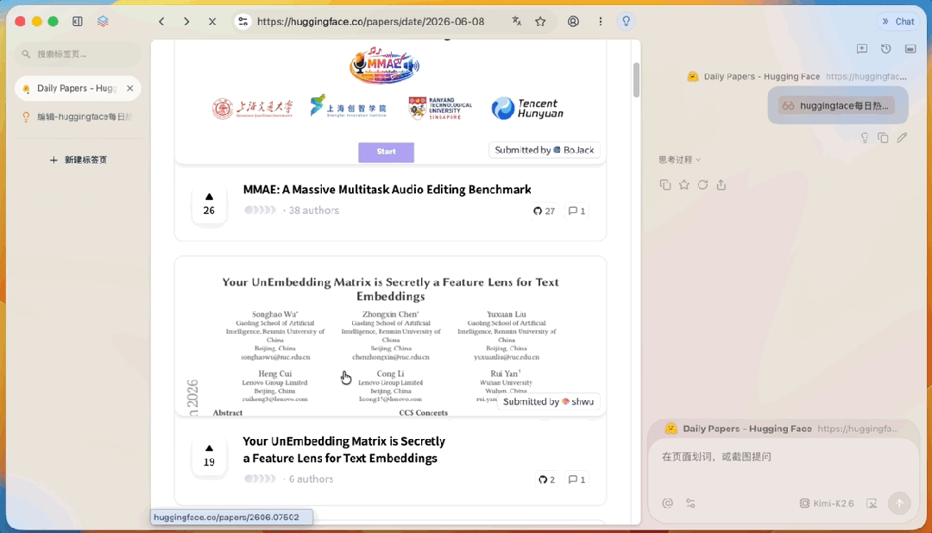
Task: Open the three-dot browser menu
Action: pyautogui.click(x=601, y=22)
